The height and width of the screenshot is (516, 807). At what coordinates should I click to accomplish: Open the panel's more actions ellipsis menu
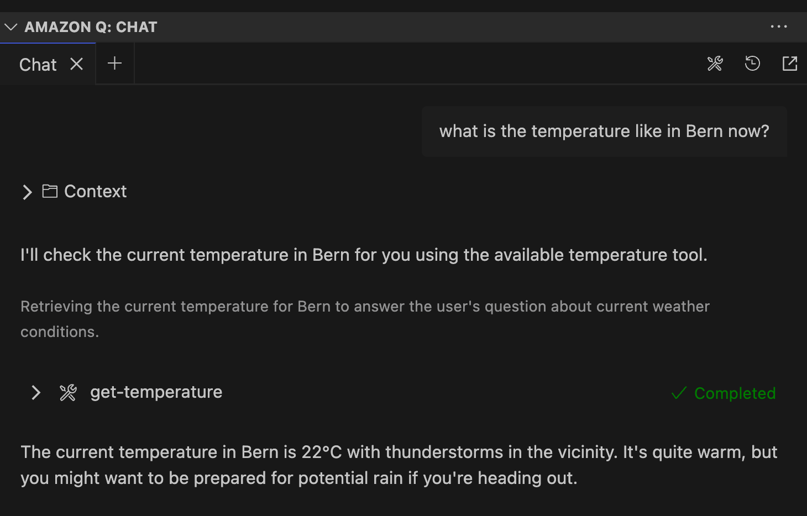click(x=779, y=27)
